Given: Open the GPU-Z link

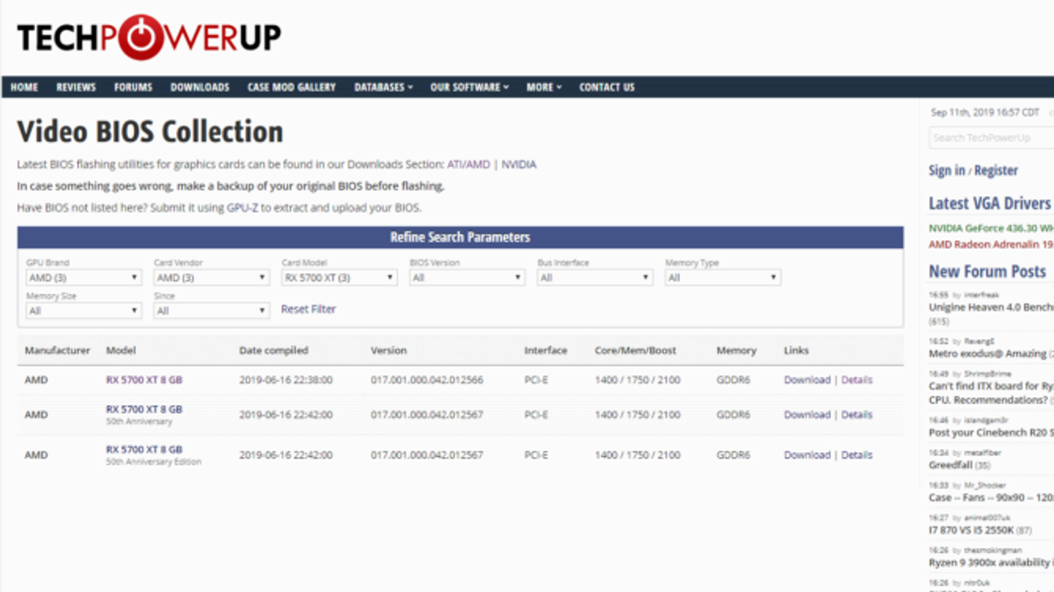Looking at the screenshot, I should click(x=242, y=208).
